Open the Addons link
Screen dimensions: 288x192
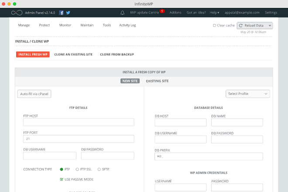175,13
